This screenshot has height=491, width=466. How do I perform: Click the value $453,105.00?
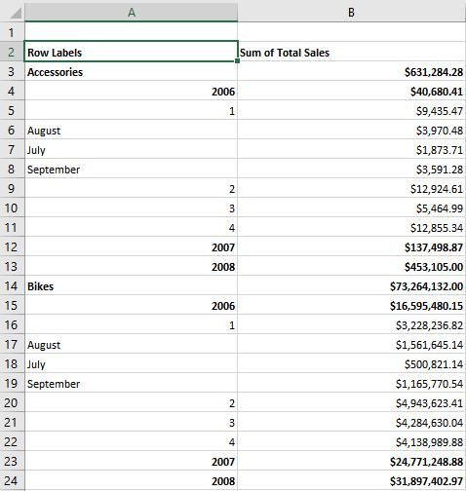tap(351, 266)
